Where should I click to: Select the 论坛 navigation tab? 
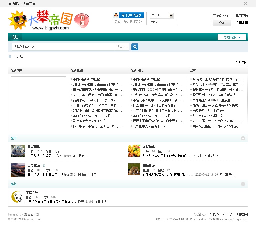click(x=15, y=37)
